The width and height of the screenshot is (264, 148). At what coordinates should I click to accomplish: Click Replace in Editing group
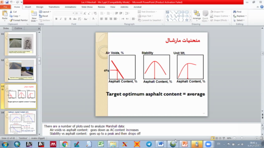[x=240, y=16]
